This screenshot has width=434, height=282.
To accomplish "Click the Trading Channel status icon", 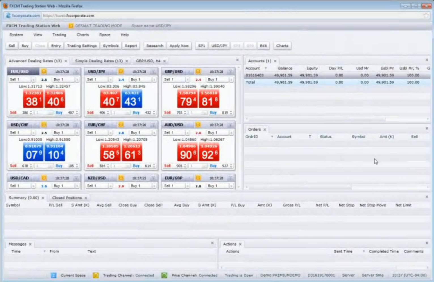I will (96, 275).
